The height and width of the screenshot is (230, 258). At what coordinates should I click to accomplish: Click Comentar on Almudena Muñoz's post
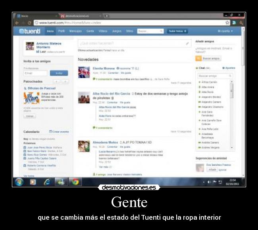(112, 146)
